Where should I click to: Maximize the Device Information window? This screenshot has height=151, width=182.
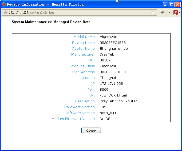(172, 5)
